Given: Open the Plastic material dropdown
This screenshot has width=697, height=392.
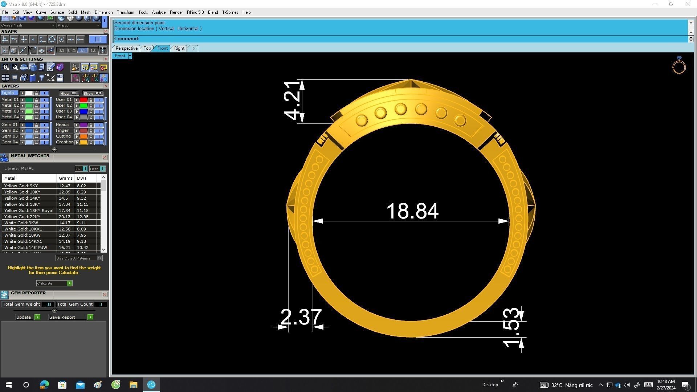Looking at the screenshot, I should 98,25.
